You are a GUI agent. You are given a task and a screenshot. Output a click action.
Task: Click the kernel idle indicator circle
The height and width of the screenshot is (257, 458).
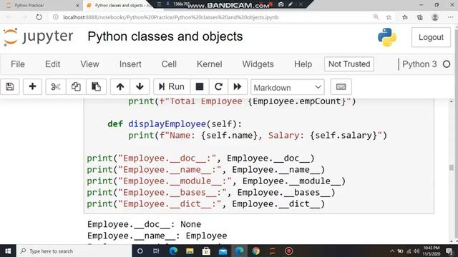pyautogui.click(x=447, y=64)
